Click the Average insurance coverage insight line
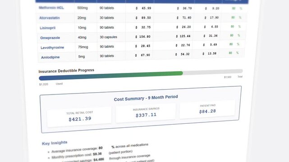289x162 pixels. click(100, 148)
